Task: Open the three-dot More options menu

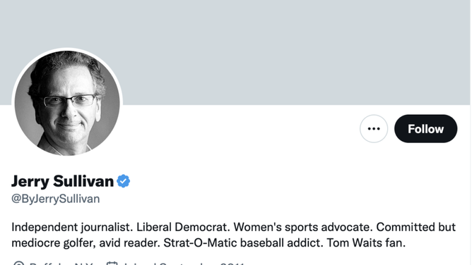Action: 374,129
